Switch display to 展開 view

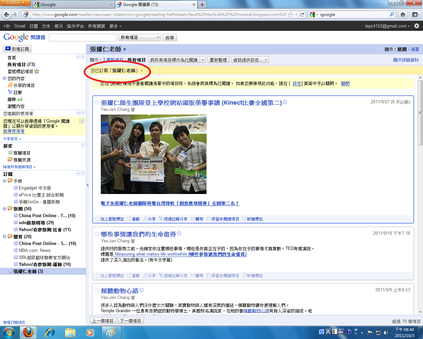402,49
